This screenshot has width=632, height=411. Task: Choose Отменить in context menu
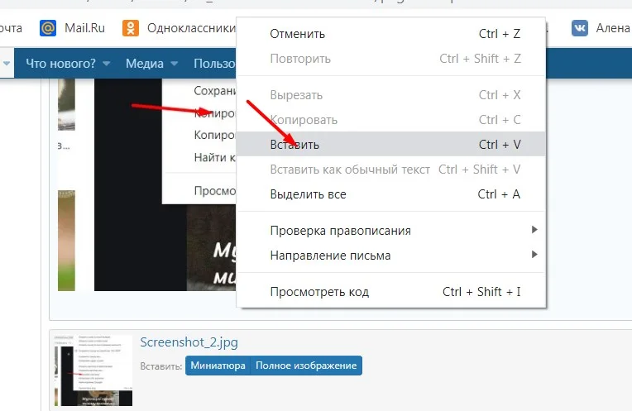[391, 34]
